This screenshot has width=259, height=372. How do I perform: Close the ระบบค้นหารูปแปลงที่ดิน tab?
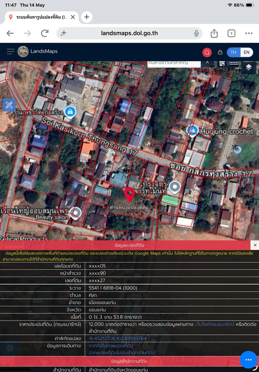pyautogui.click(x=73, y=17)
